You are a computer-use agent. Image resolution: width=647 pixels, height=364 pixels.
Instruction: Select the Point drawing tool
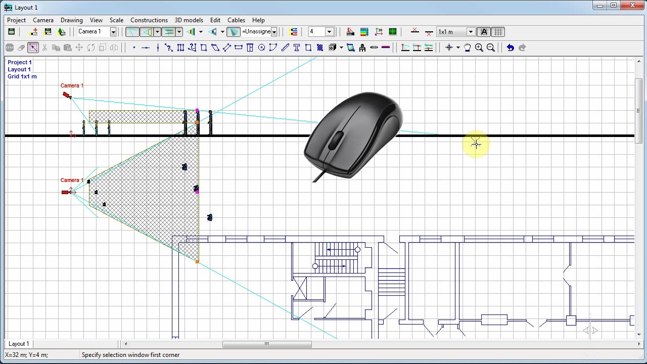(134, 48)
